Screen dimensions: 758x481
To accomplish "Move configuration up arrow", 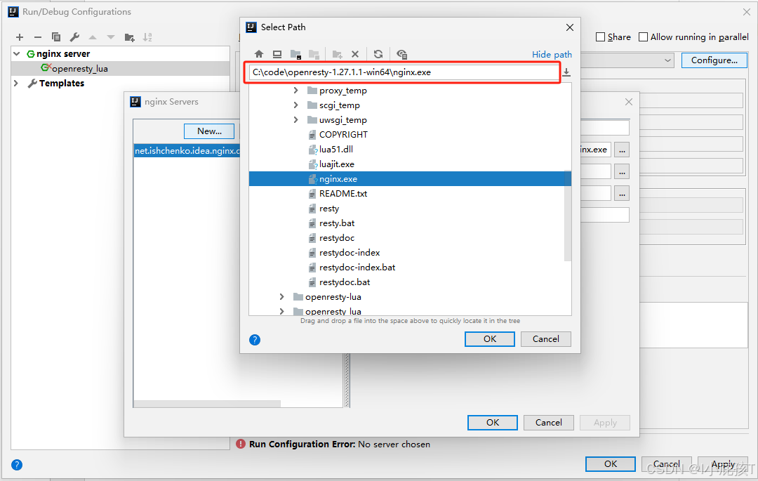I will [x=93, y=37].
